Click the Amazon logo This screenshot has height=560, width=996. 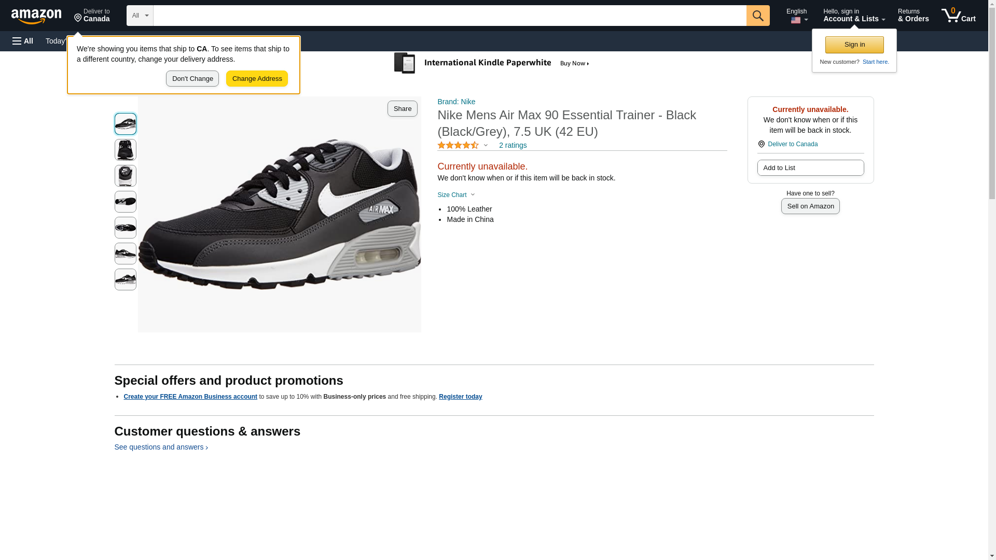click(x=36, y=16)
